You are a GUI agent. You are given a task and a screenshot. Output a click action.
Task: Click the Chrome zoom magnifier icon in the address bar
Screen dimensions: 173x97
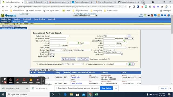tap(121, 6)
